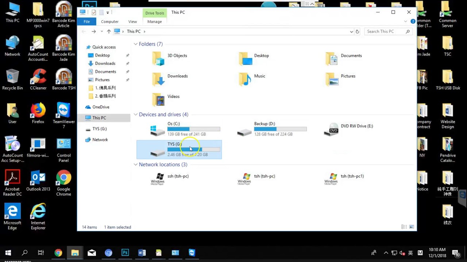Viewport: 467px width, 262px height.
Task: Collapse the Folders (7) group
Action: click(x=135, y=44)
